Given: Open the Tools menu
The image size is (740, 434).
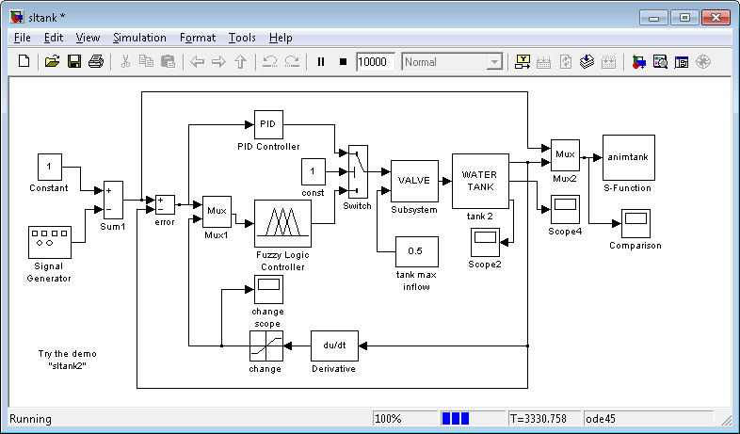Looking at the screenshot, I should click(x=242, y=38).
